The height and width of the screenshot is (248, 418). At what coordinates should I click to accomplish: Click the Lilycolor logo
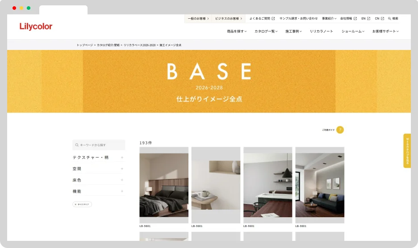coord(36,26)
